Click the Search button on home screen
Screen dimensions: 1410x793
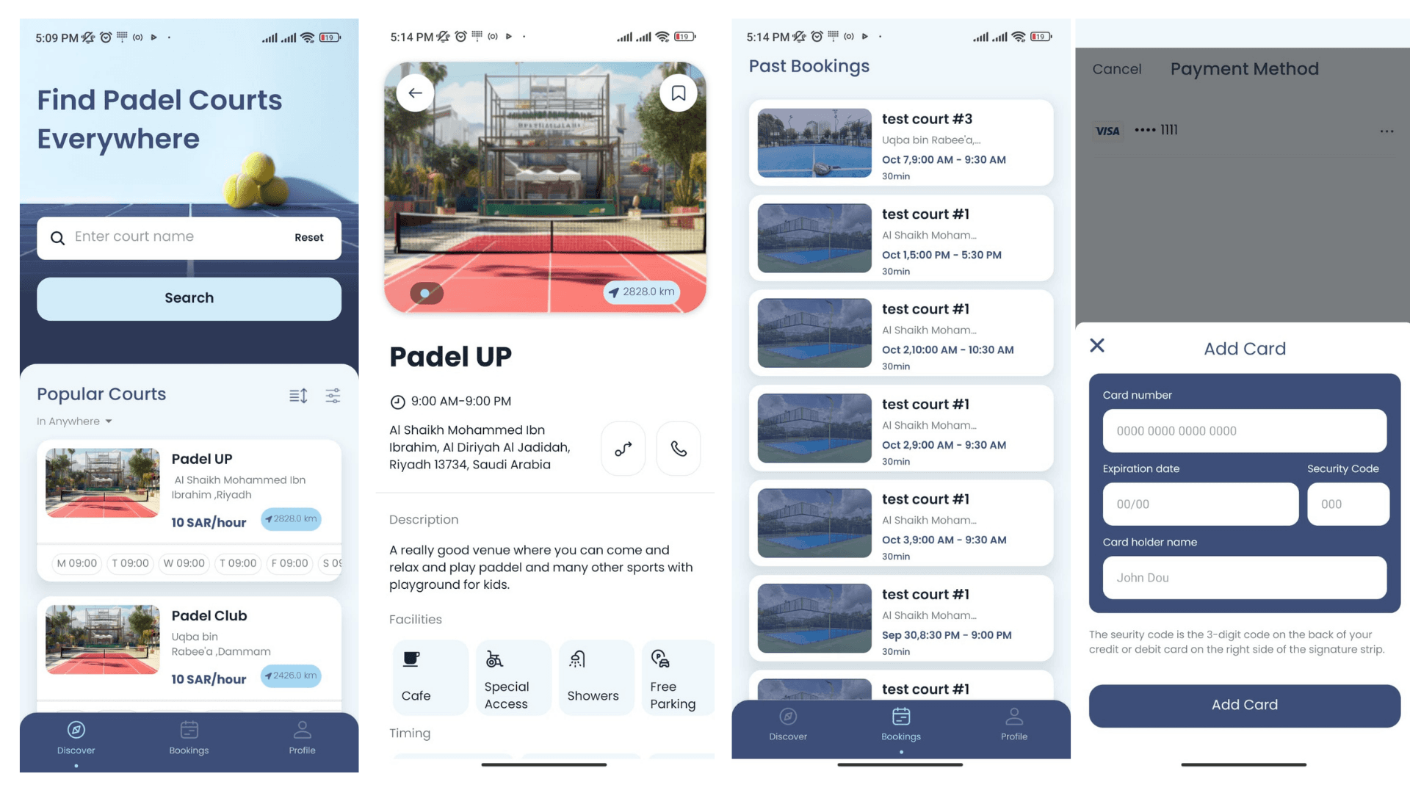(189, 297)
